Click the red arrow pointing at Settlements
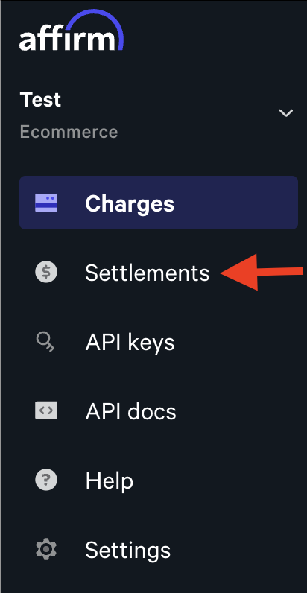This screenshot has width=307, height=593. tap(262, 273)
